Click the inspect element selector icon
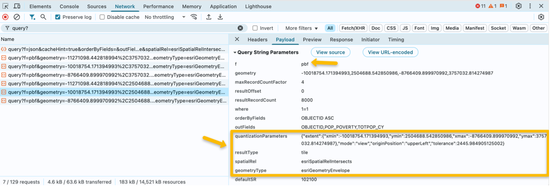 [6, 6]
